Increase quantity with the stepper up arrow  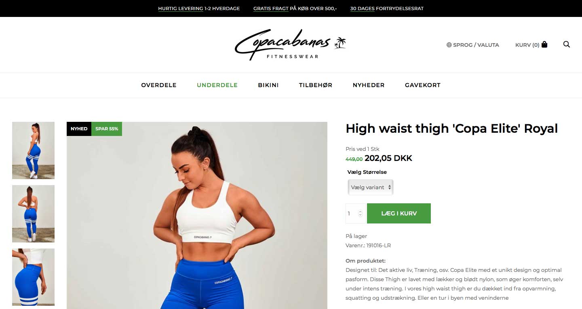(x=361, y=211)
